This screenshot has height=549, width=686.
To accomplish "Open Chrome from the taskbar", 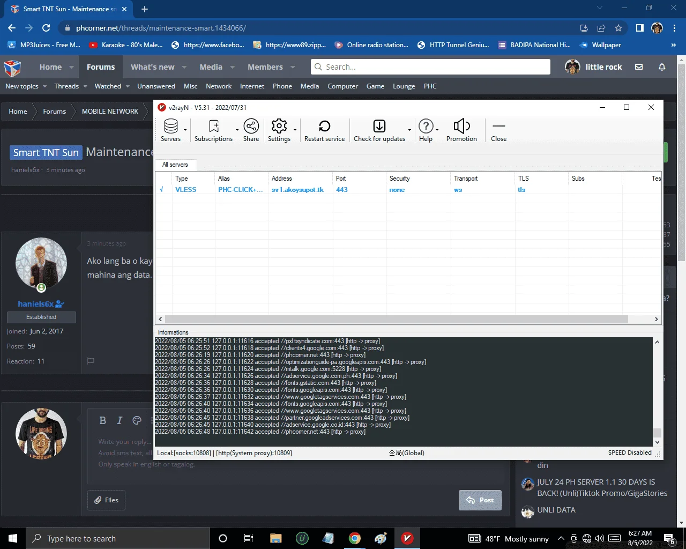I will [355, 538].
